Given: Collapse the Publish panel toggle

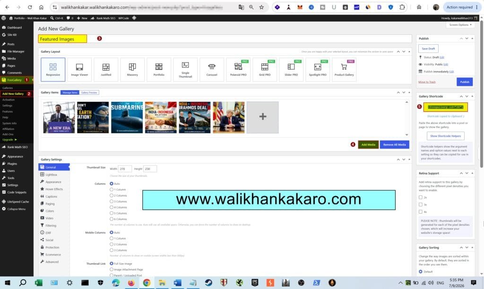Looking at the screenshot, I should pyautogui.click(x=472, y=39).
